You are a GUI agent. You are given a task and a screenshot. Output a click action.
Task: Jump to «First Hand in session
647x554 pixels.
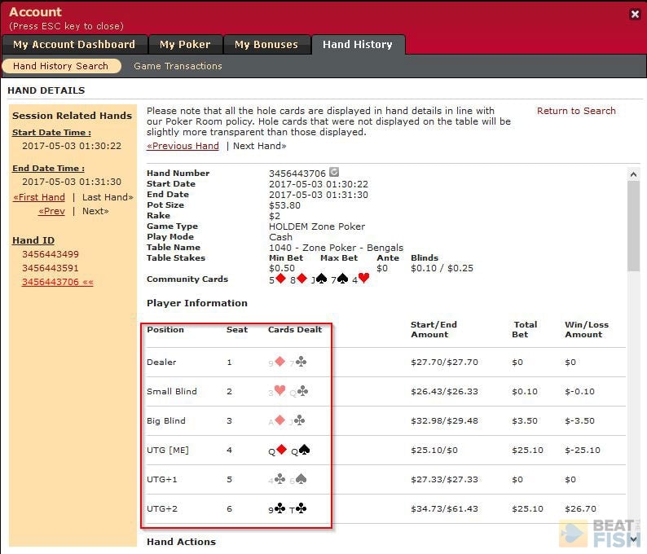[39, 197]
